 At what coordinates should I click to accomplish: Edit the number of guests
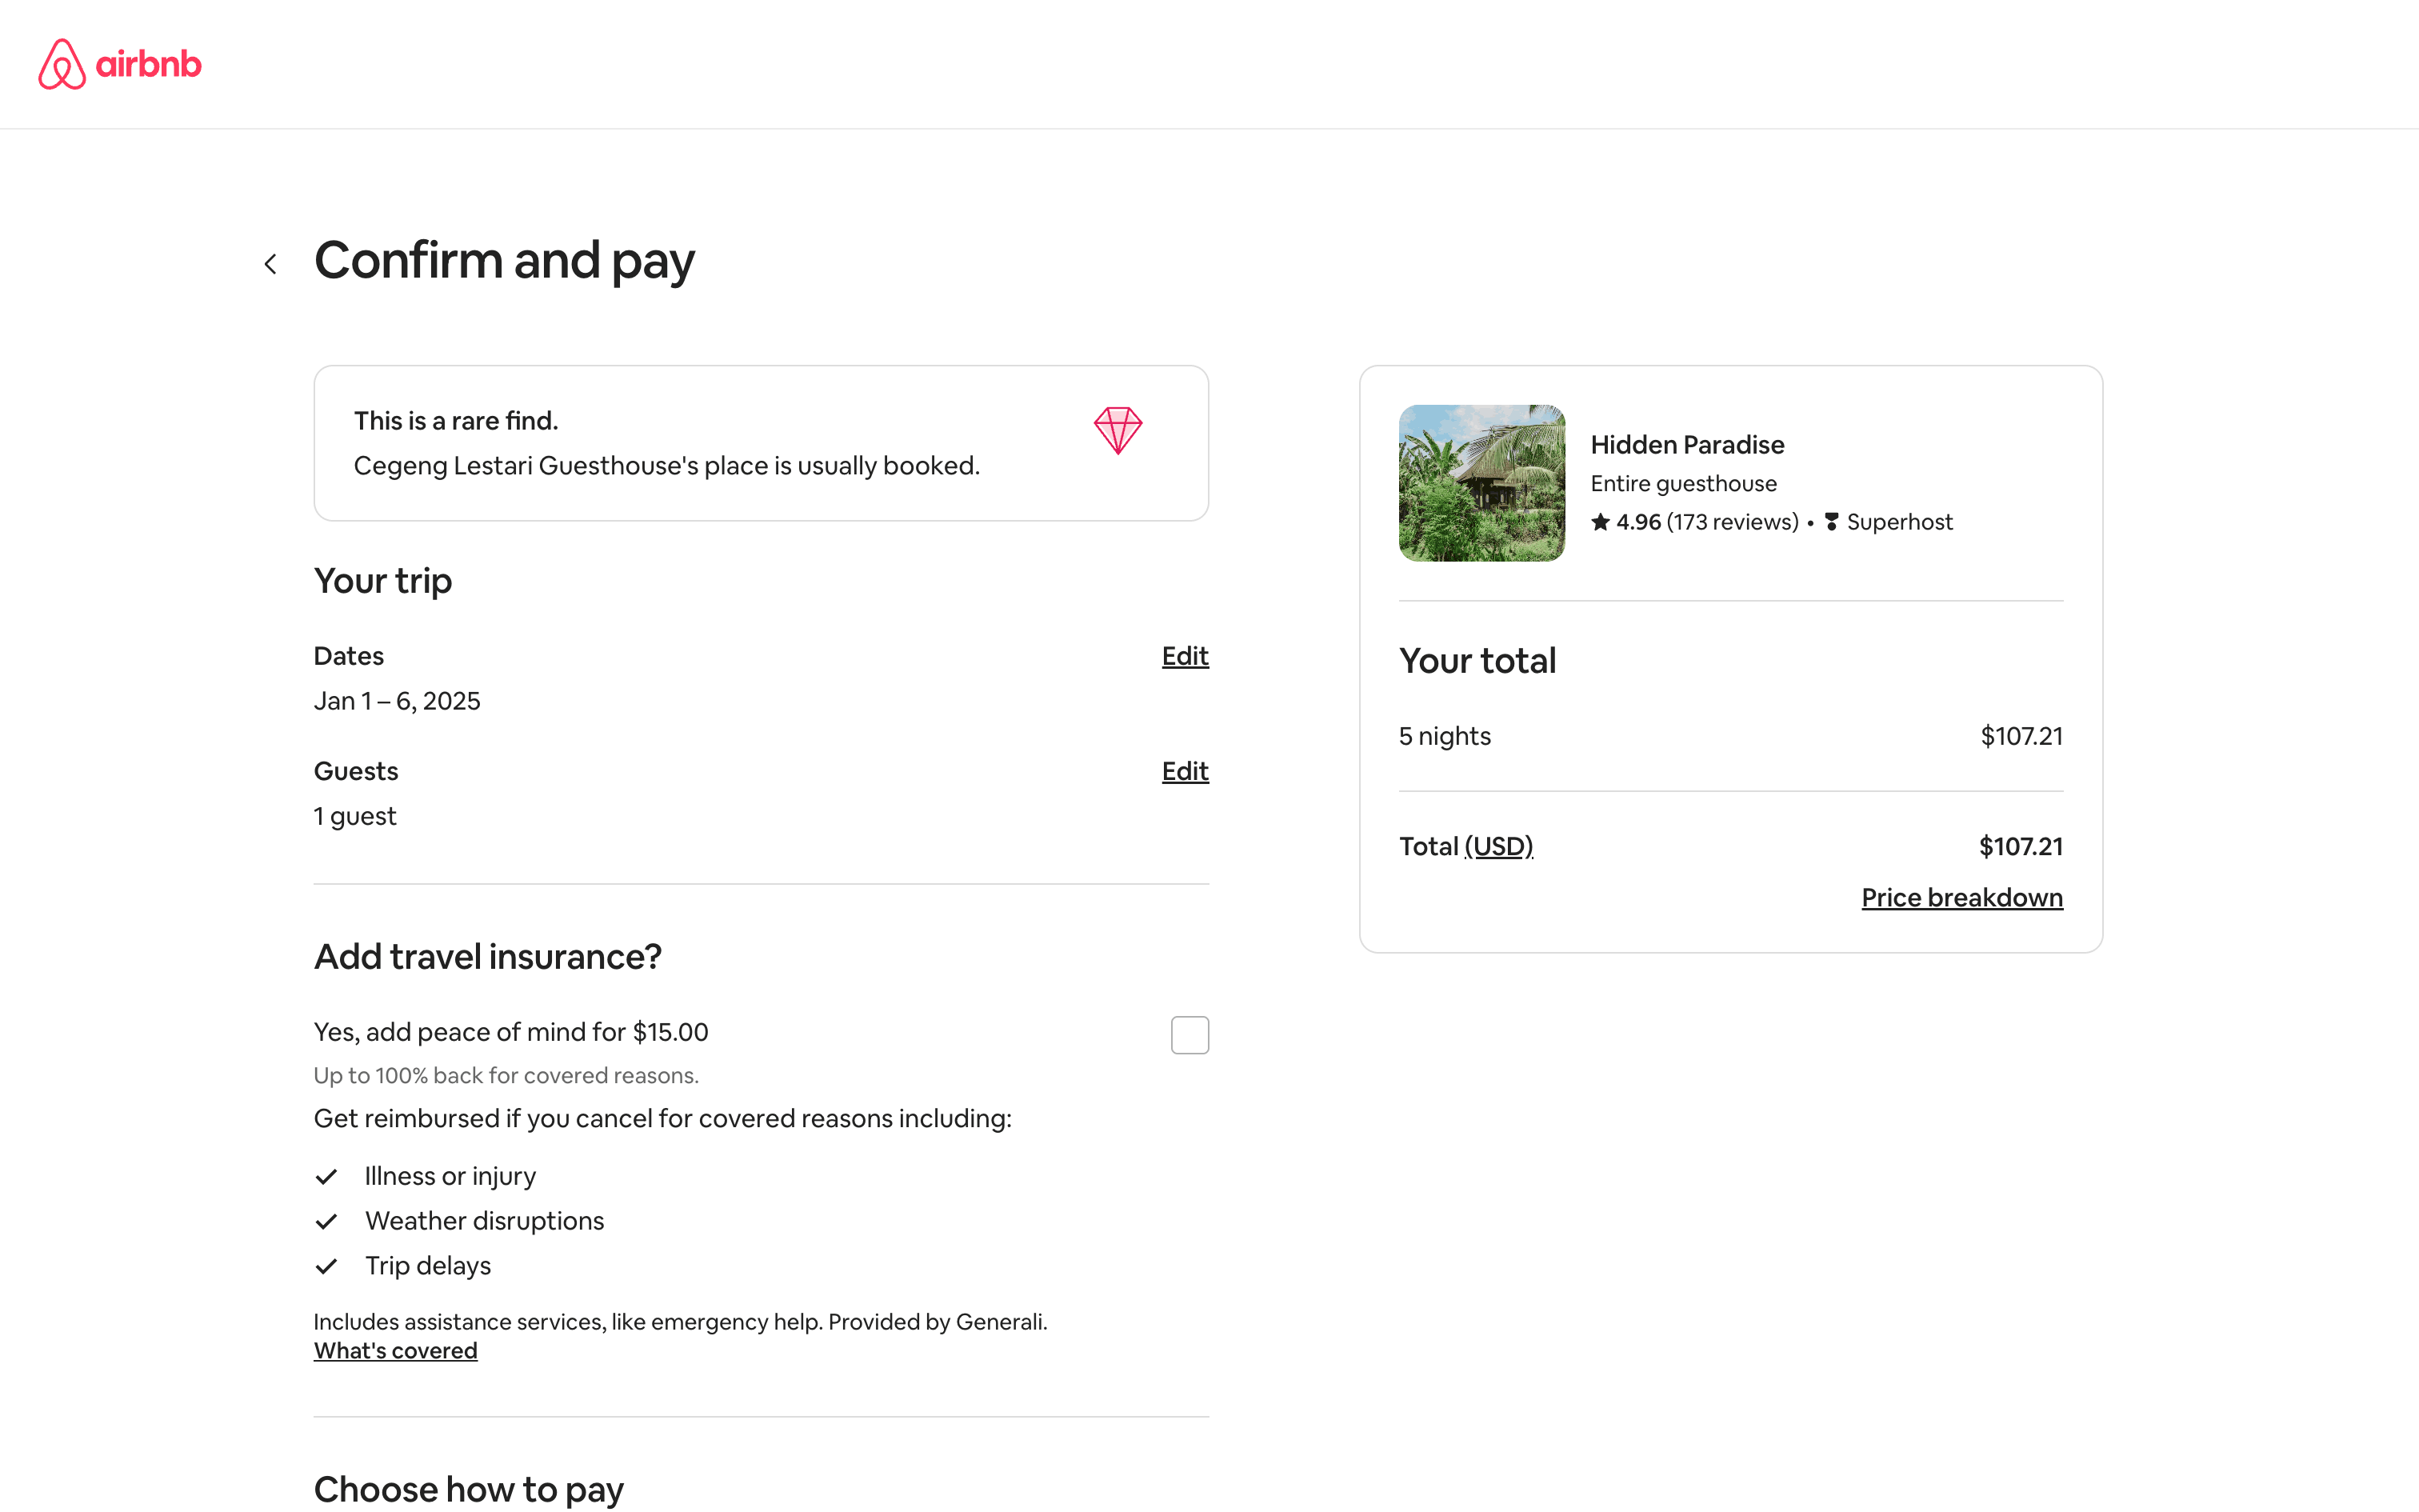tap(1185, 771)
